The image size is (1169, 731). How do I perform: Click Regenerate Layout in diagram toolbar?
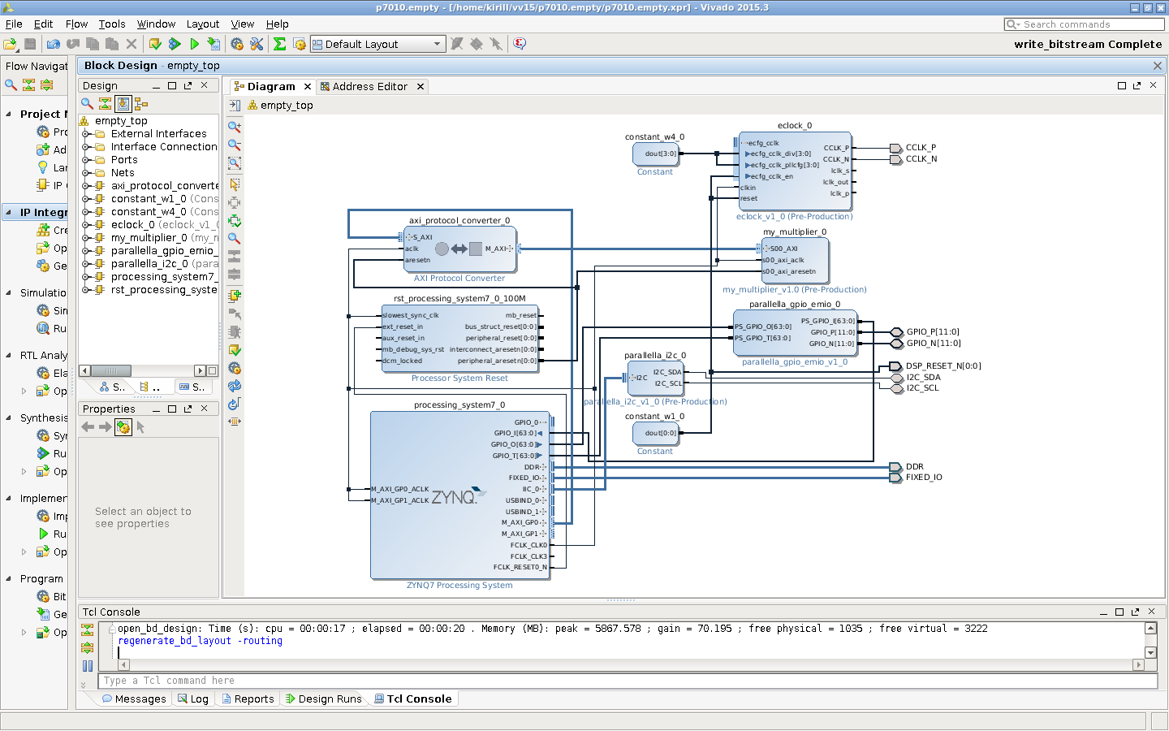click(235, 386)
